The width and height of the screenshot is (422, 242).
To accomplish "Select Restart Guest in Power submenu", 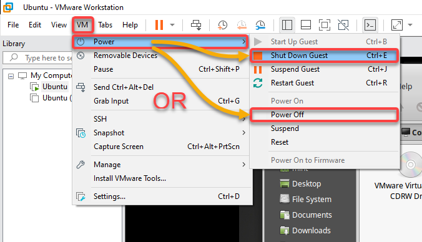I will 325,83.
